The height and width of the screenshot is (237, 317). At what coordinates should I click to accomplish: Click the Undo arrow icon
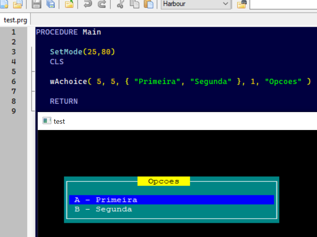[88, 4]
